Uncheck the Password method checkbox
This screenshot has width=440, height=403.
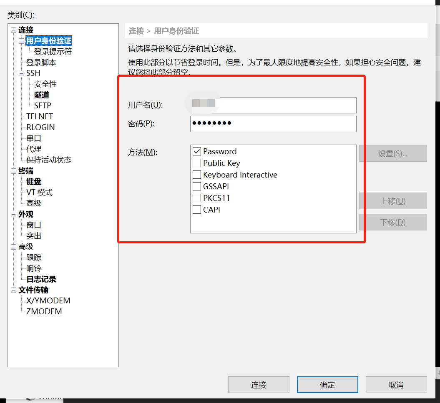197,152
